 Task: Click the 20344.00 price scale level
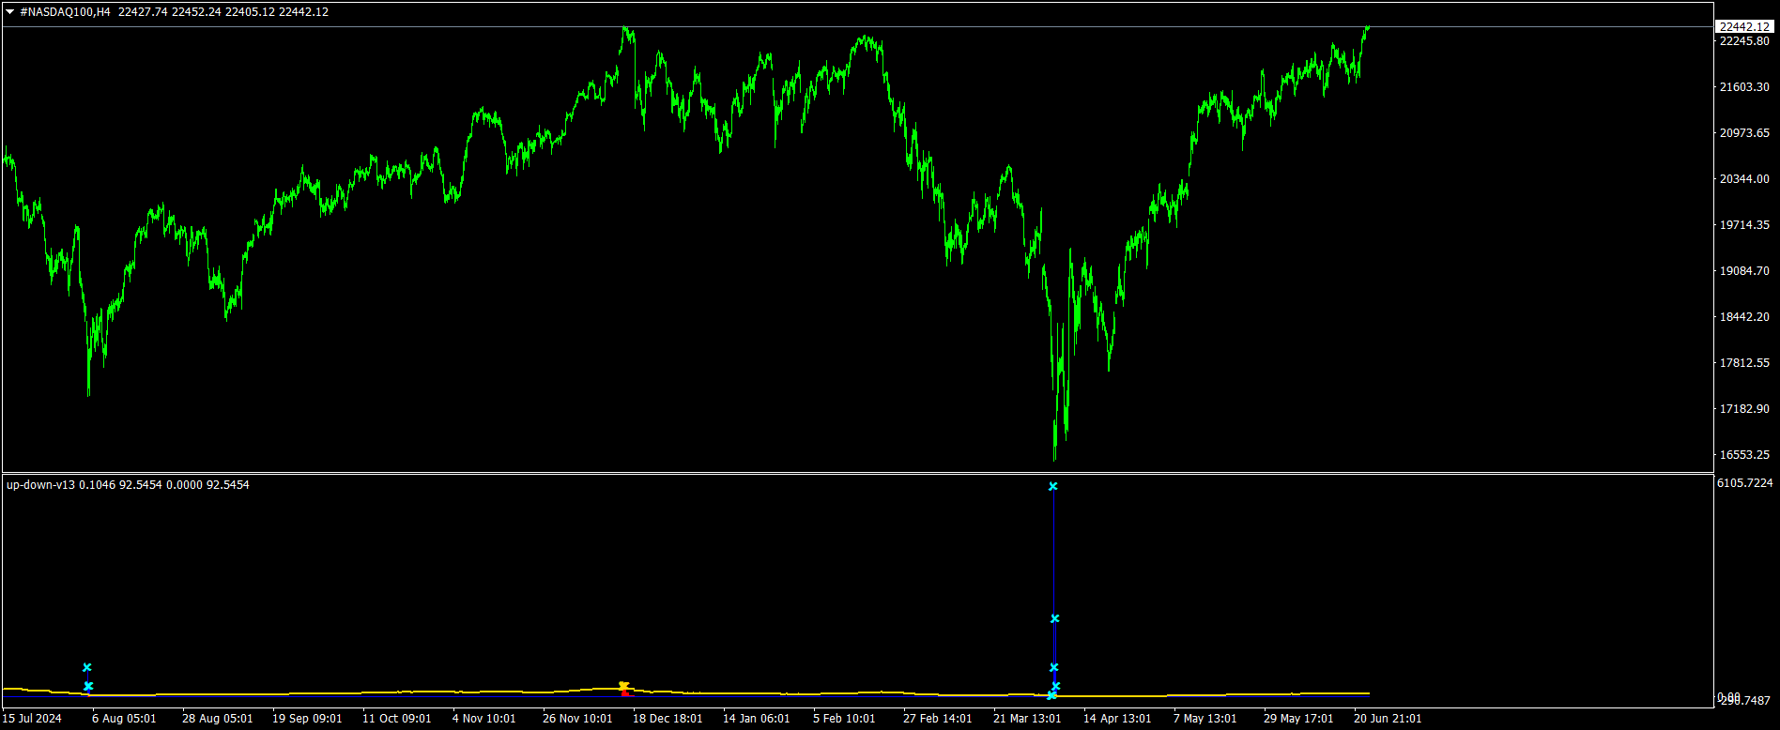[1743, 179]
